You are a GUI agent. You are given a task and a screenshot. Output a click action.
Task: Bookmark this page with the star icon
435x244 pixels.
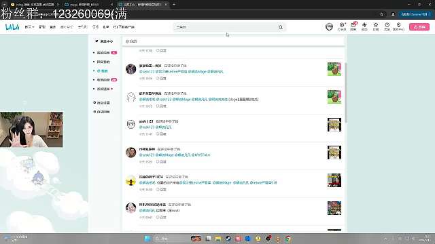382,14
